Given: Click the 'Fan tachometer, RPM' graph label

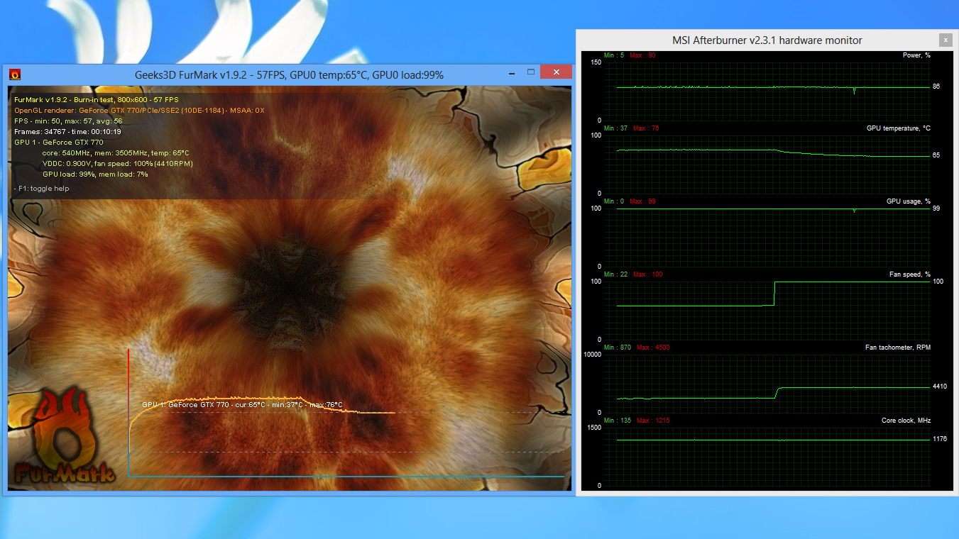Looking at the screenshot, I should tap(898, 348).
